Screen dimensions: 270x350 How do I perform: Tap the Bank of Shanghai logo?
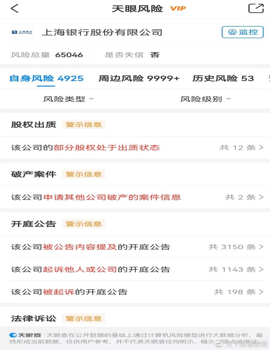click(22, 33)
